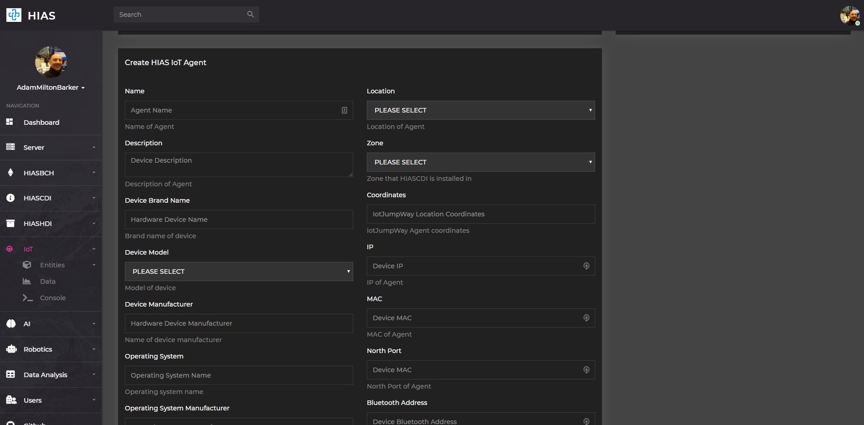Click the Agent Name input field

[239, 110]
